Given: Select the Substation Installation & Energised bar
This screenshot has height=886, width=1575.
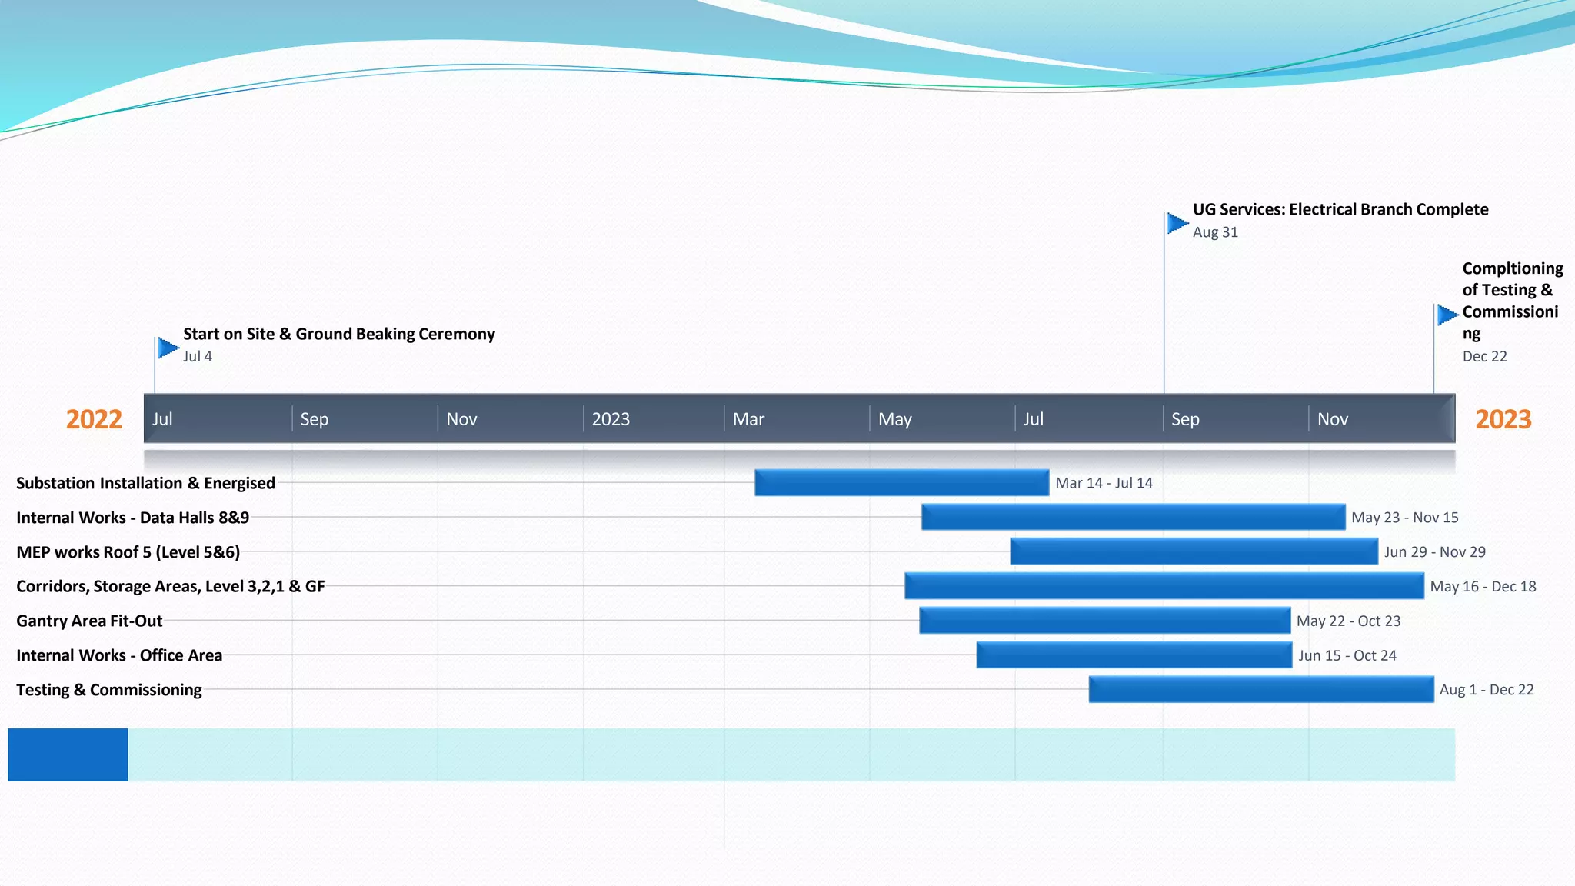Looking at the screenshot, I should coord(901,483).
